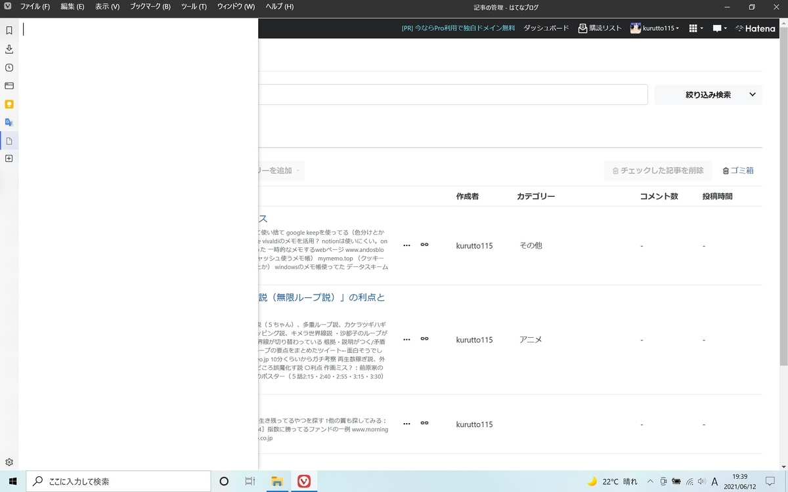The width and height of the screenshot is (788, 492).
Task: Click the チェックした記事を削除 button
Action: coord(658,170)
